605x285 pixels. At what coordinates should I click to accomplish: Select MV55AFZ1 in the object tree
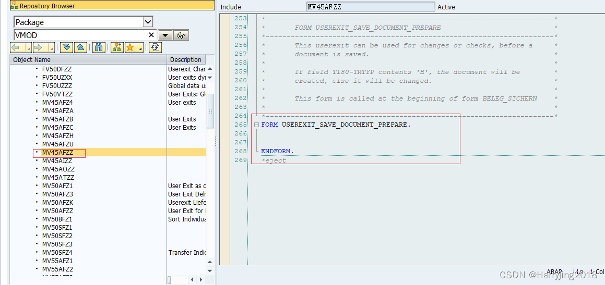57,261
